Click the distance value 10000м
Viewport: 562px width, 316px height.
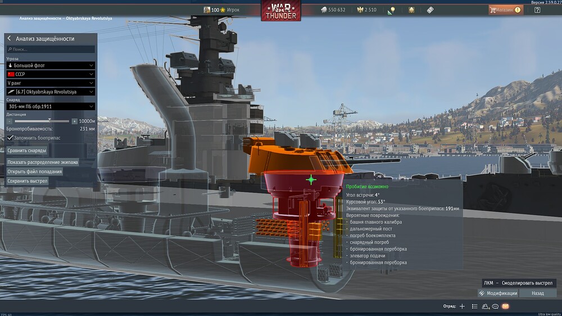(x=87, y=121)
